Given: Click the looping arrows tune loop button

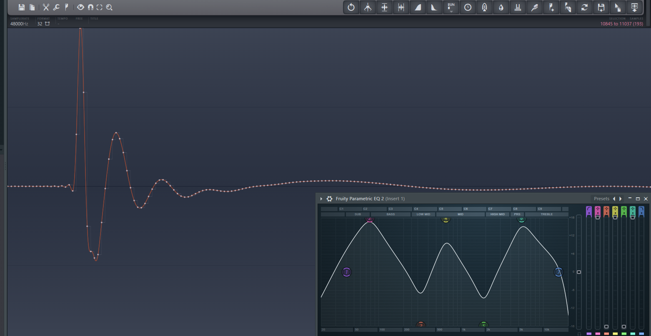Looking at the screenshot, I should tap(584, 7).
